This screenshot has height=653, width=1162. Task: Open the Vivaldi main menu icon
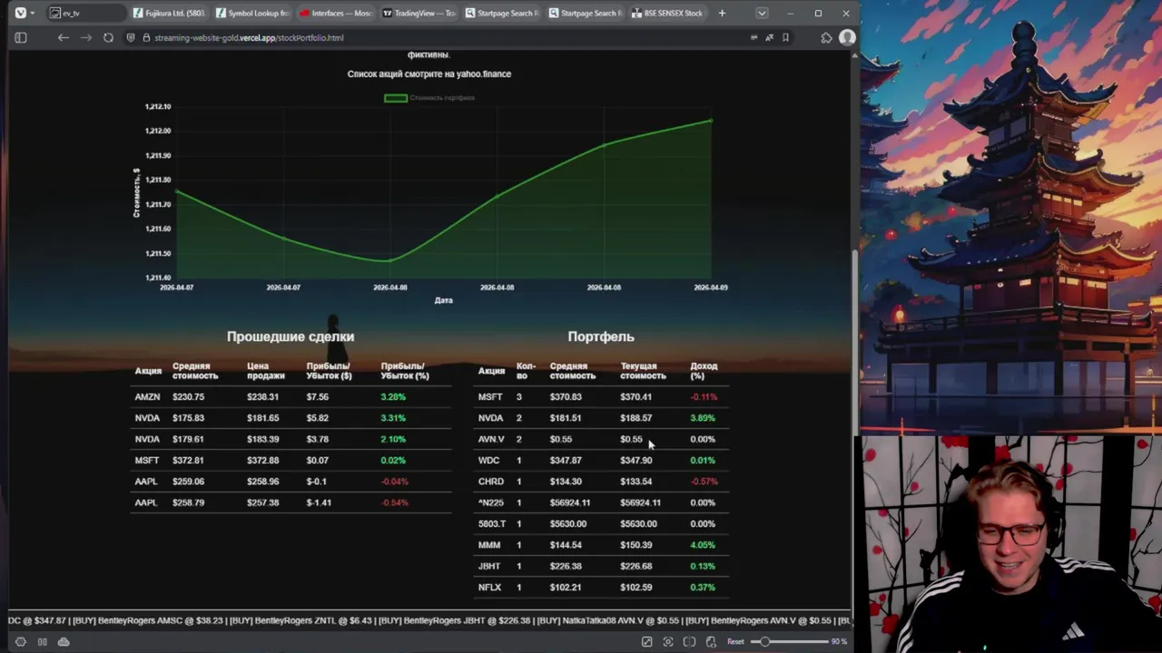click(x=20, y=13)
